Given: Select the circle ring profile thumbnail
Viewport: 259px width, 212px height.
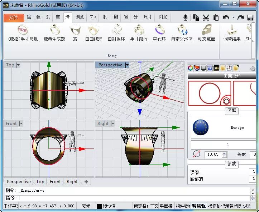Looking at the screenshot, I should pos(210,93).
